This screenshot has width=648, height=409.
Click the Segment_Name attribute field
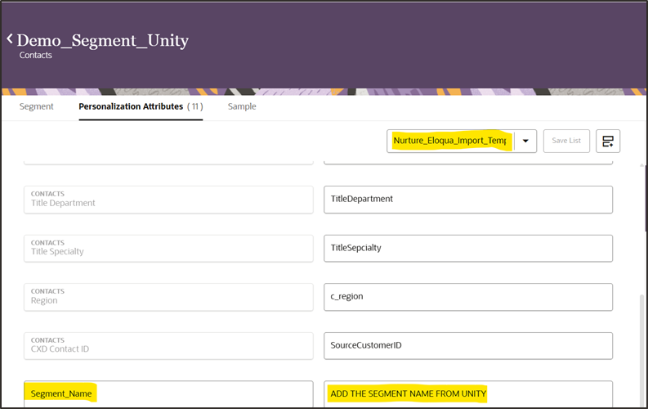click(168, 393)
